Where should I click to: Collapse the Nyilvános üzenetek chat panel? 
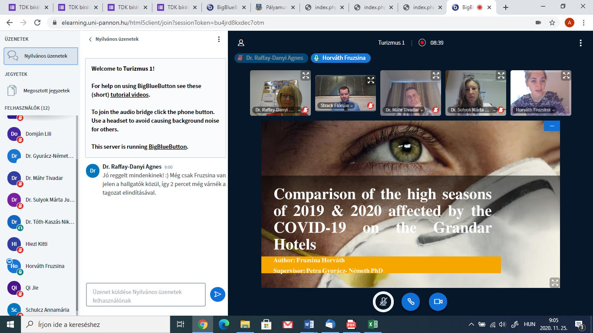pyautogui.click(x=90, y=39)
